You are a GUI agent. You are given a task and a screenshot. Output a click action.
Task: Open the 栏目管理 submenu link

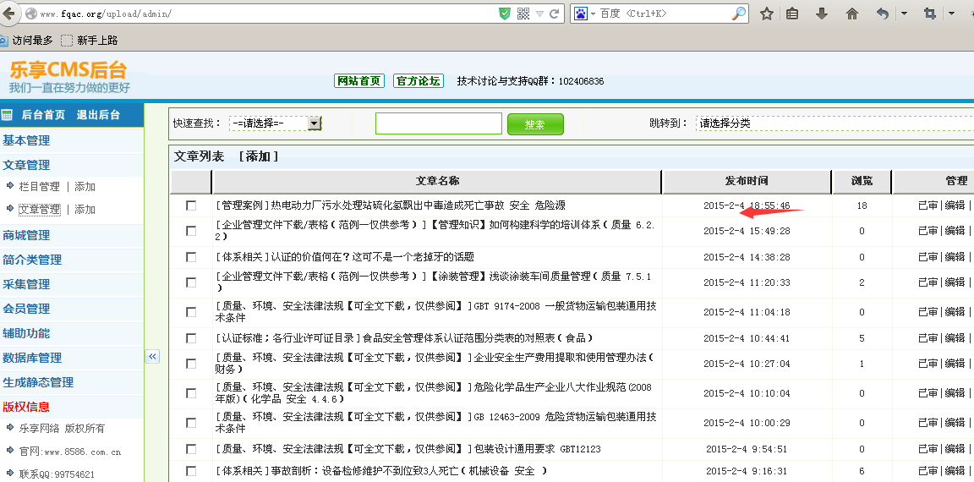click(x=39, y=187)
